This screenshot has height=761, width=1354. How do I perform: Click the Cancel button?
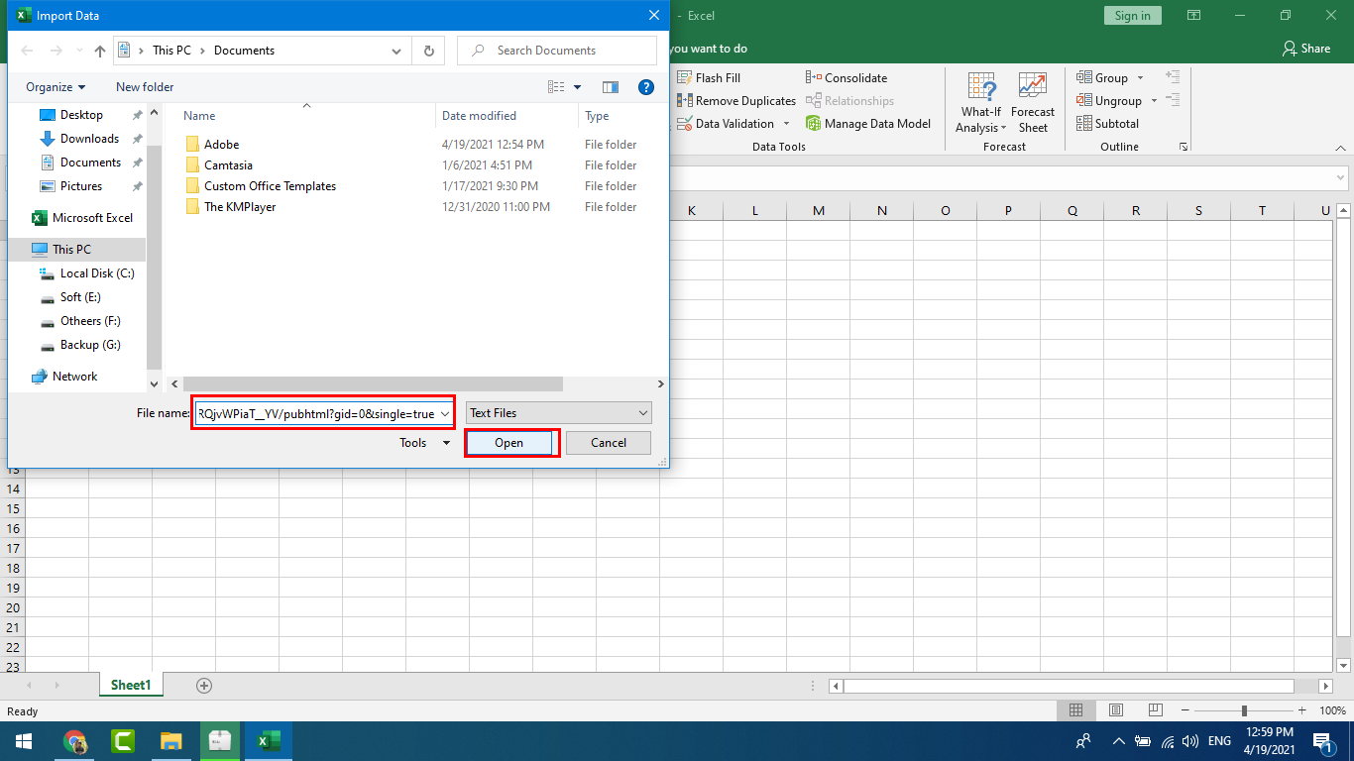[609, 443]
